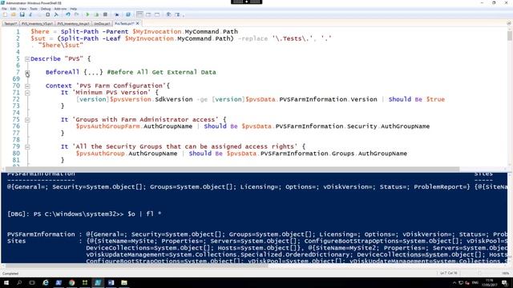Run the script with the green play icon
Screen dimensions: 513x288
[87, 14]
